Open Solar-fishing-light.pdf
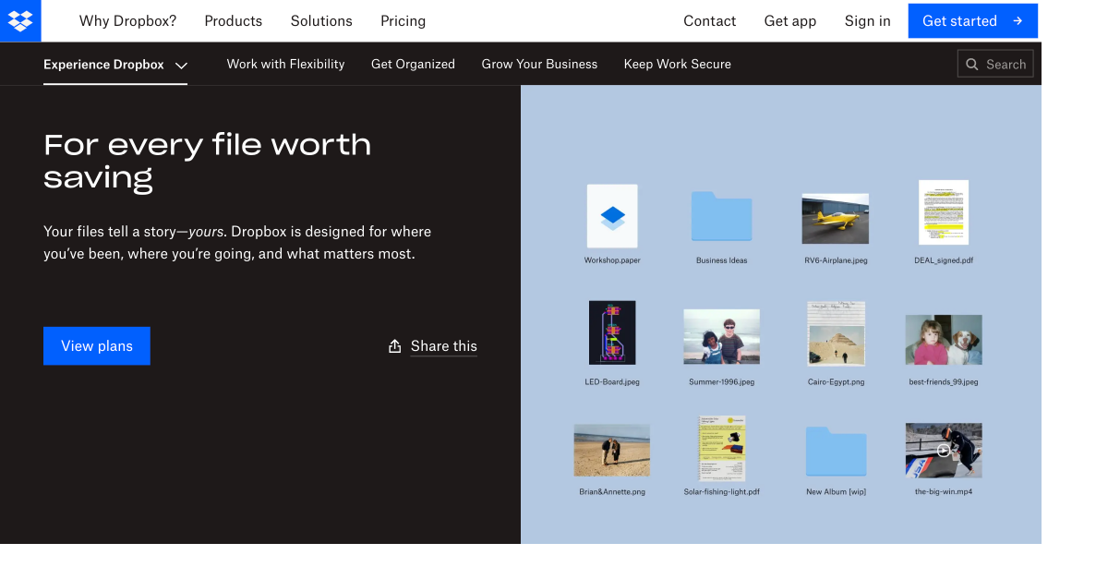This screenshot has width=1108, height=579. (721, 450)
